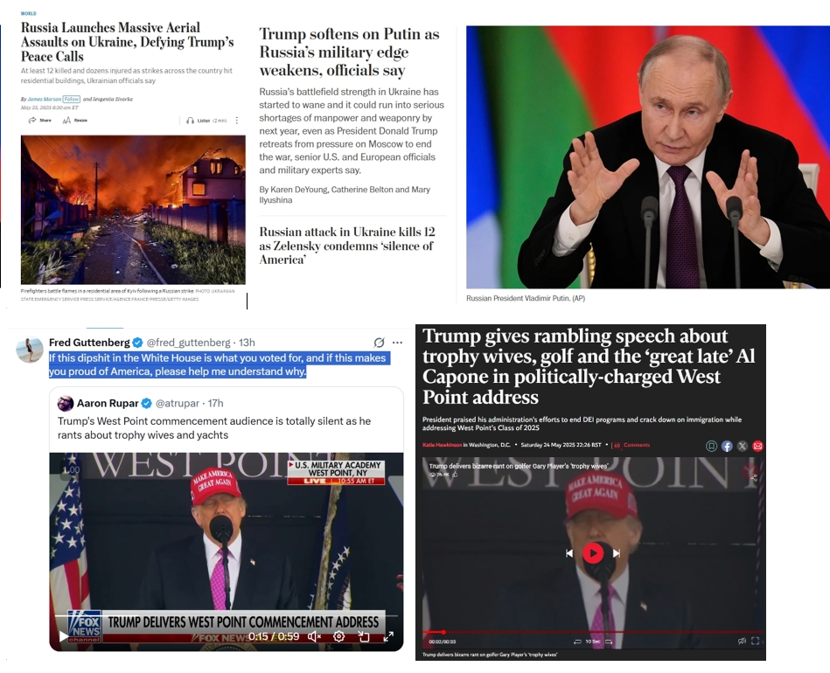This screenshot has width=830, height=673.
Task: Unmute the Fox News tweet video
Action: [315, 636]
